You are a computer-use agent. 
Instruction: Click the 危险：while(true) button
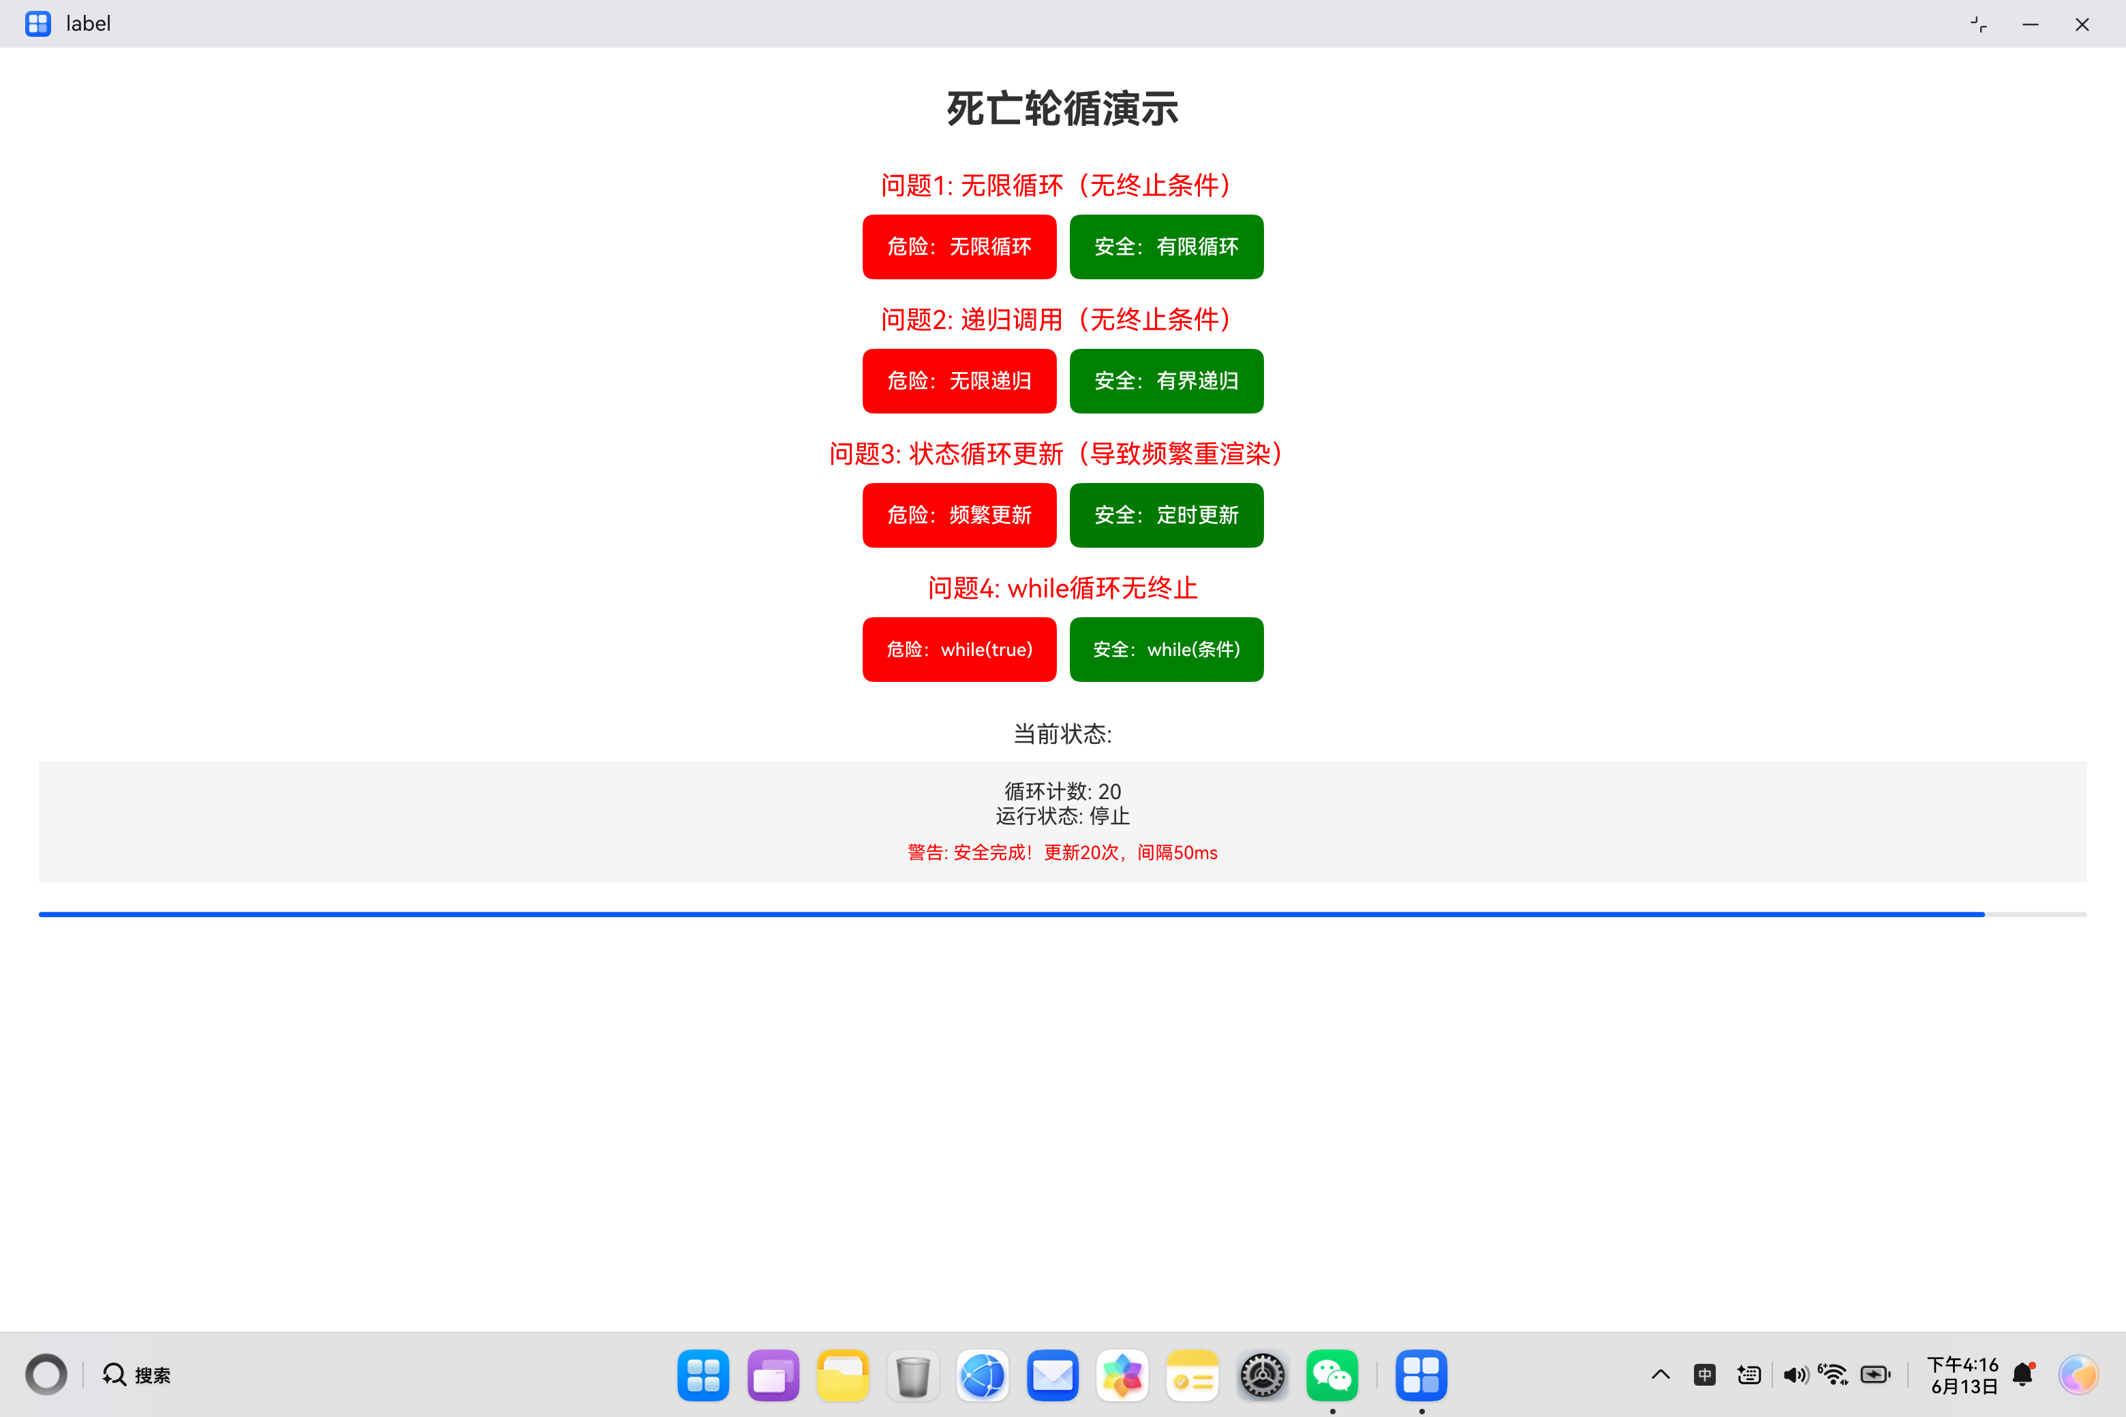coord(959,649)
